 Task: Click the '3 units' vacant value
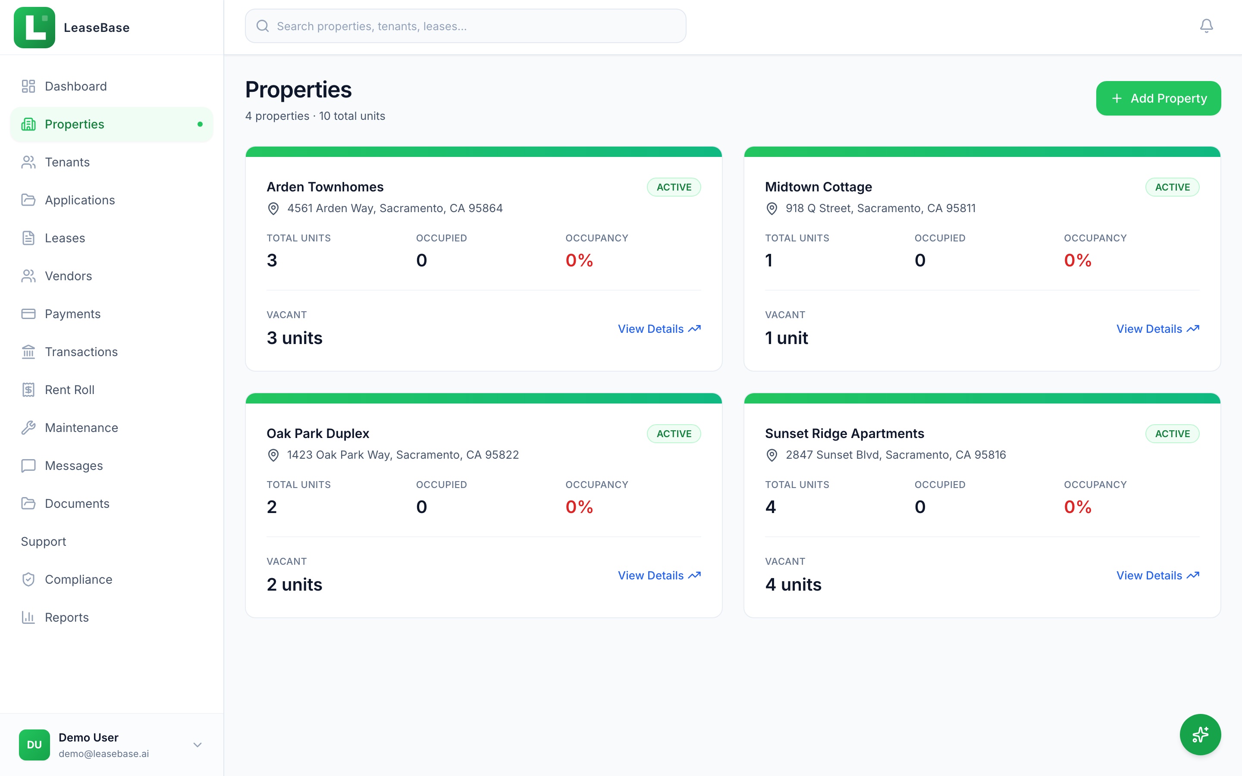(x=295, y=338)
